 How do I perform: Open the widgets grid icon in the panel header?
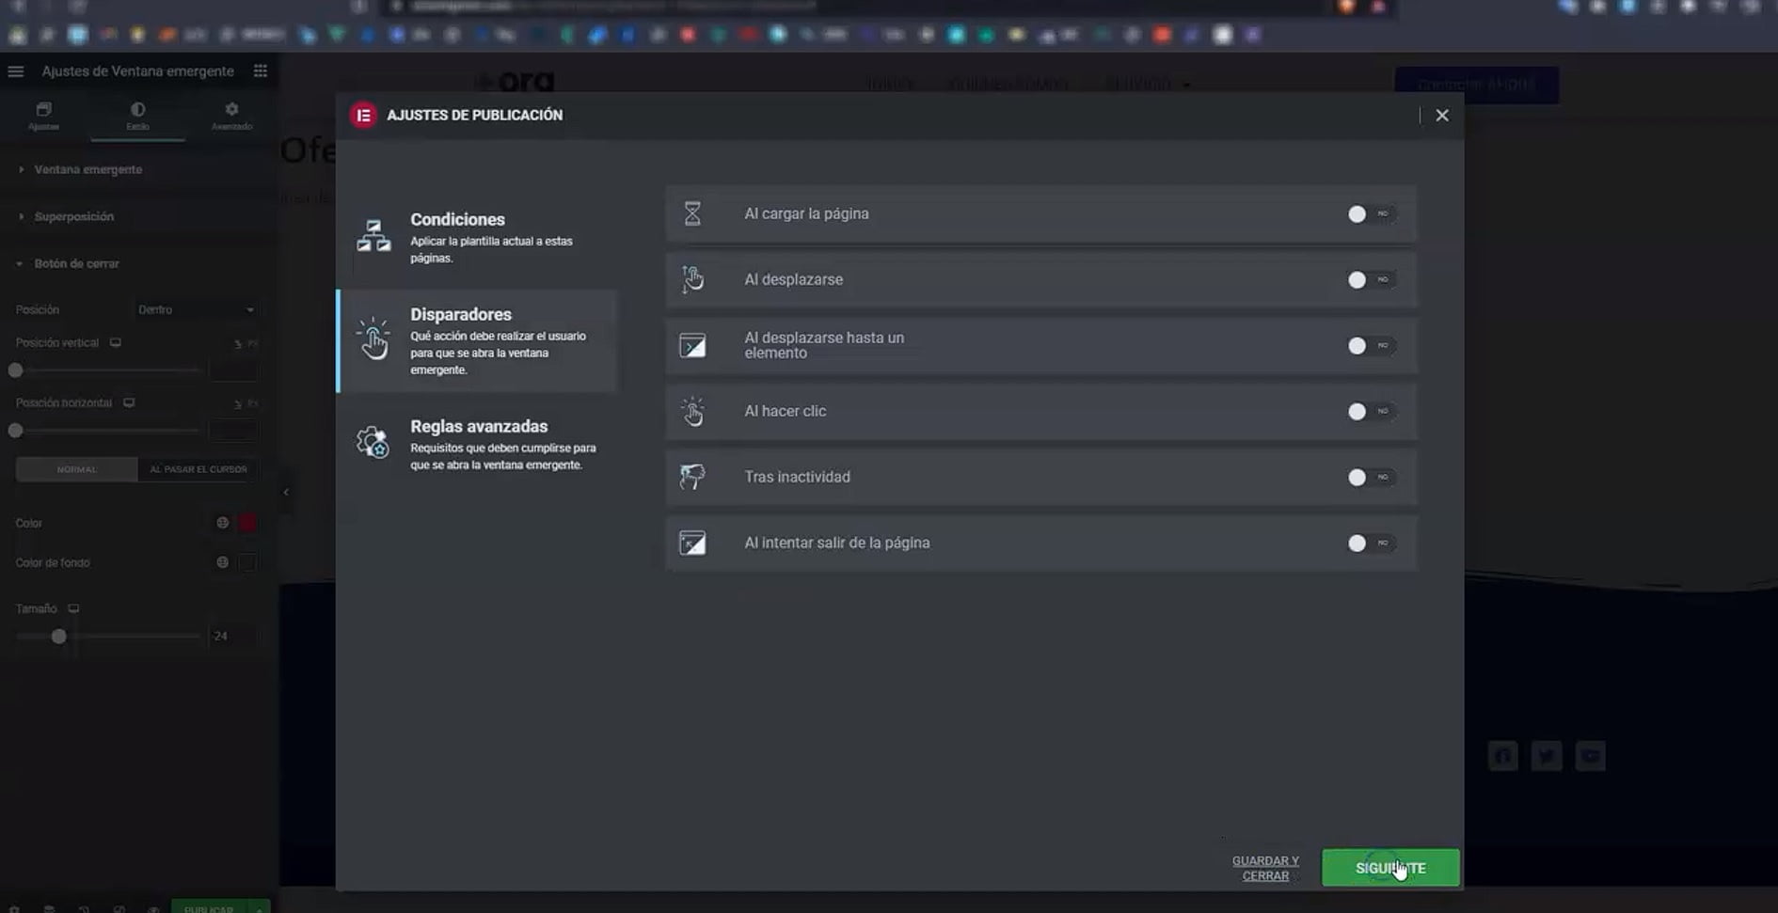(261, 71)
